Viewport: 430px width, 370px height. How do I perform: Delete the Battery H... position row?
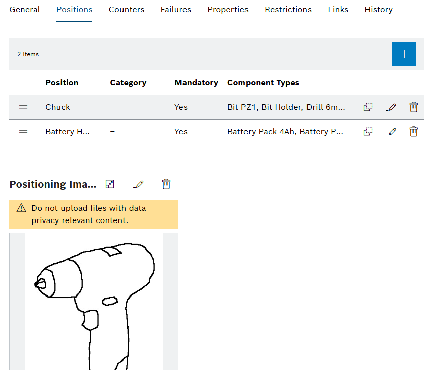[413, 132]
